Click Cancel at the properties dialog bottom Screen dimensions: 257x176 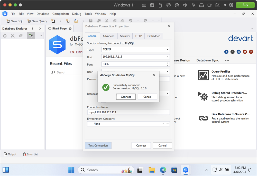click(162, 145)
